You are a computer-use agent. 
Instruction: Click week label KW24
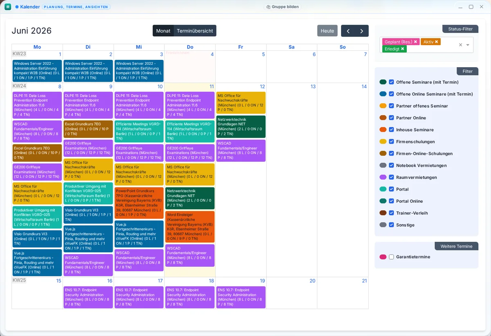tap(19, 86)
